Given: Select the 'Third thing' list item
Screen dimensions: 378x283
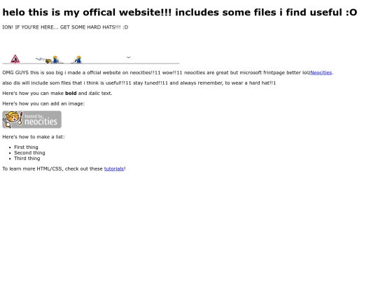Looking at the screenshot, I should [27, 159].
